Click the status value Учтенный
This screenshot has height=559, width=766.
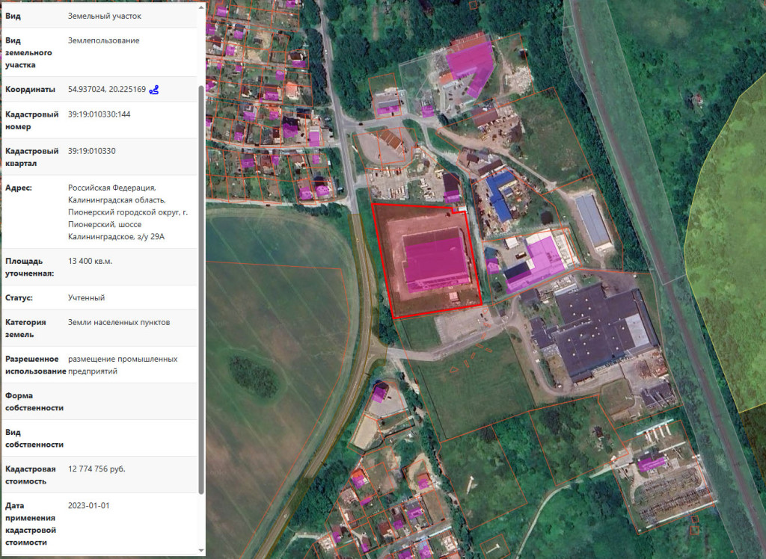click(x=86, y=298)
